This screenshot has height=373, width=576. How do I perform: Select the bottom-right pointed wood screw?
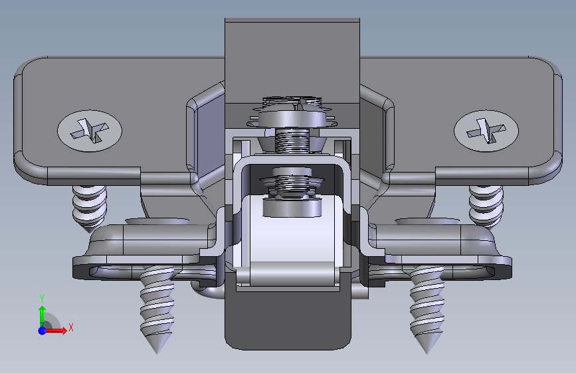(x=427, y=309)
